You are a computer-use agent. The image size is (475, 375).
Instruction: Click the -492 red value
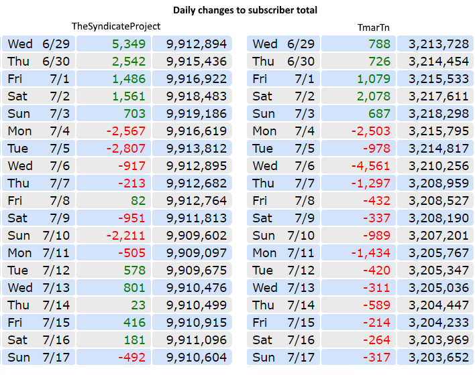point(131,358)
